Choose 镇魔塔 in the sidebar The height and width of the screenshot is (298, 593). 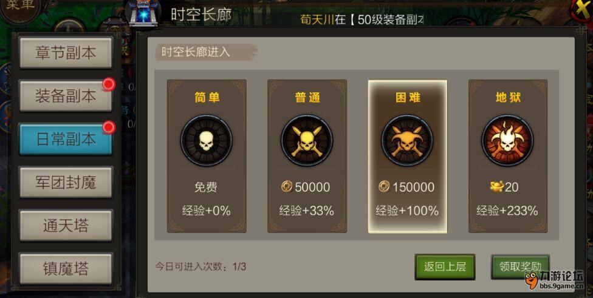66,268
